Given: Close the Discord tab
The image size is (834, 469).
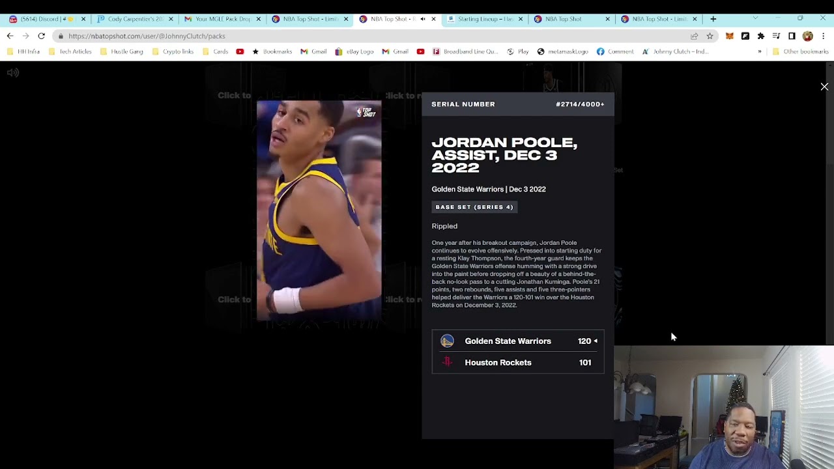Looking at the screenshot, I should point(83,19).
